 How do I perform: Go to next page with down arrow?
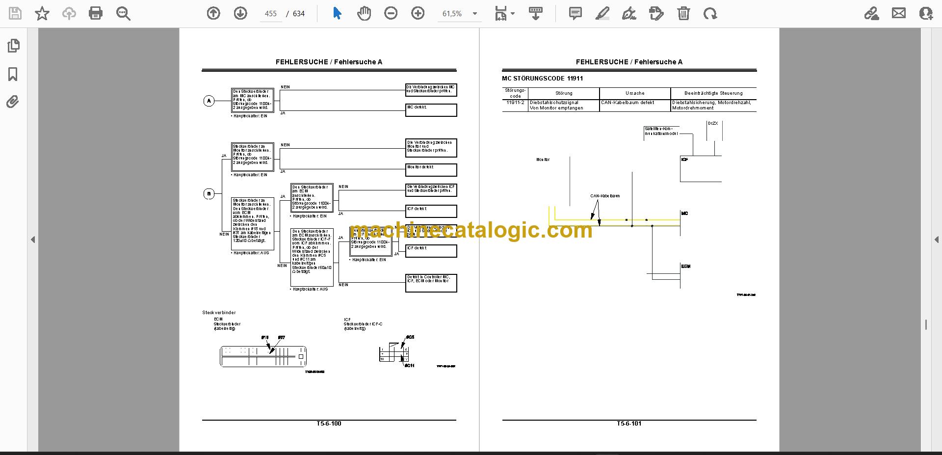coord(240,13)
